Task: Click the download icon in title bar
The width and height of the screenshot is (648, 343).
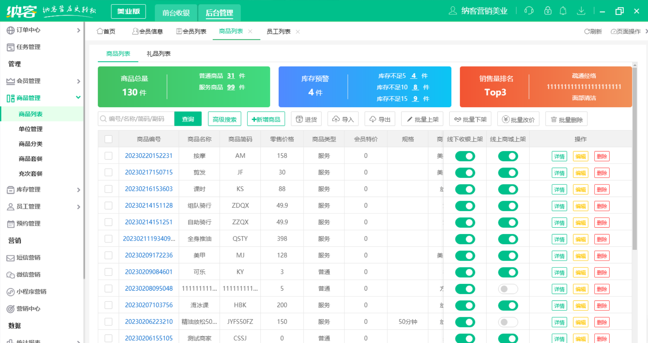Action: [x=581, y=11]
